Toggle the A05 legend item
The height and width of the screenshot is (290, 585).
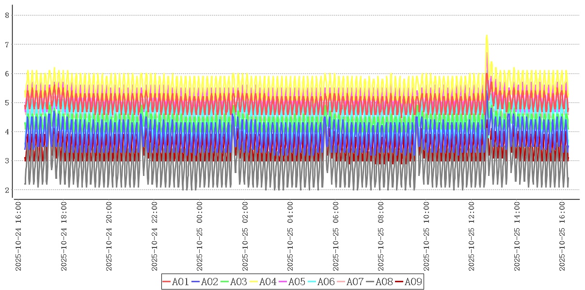tap(292, 282)
